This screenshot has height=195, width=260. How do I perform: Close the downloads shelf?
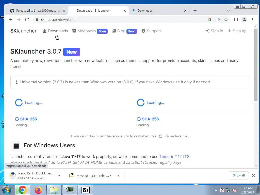click(x=253, y=175)
